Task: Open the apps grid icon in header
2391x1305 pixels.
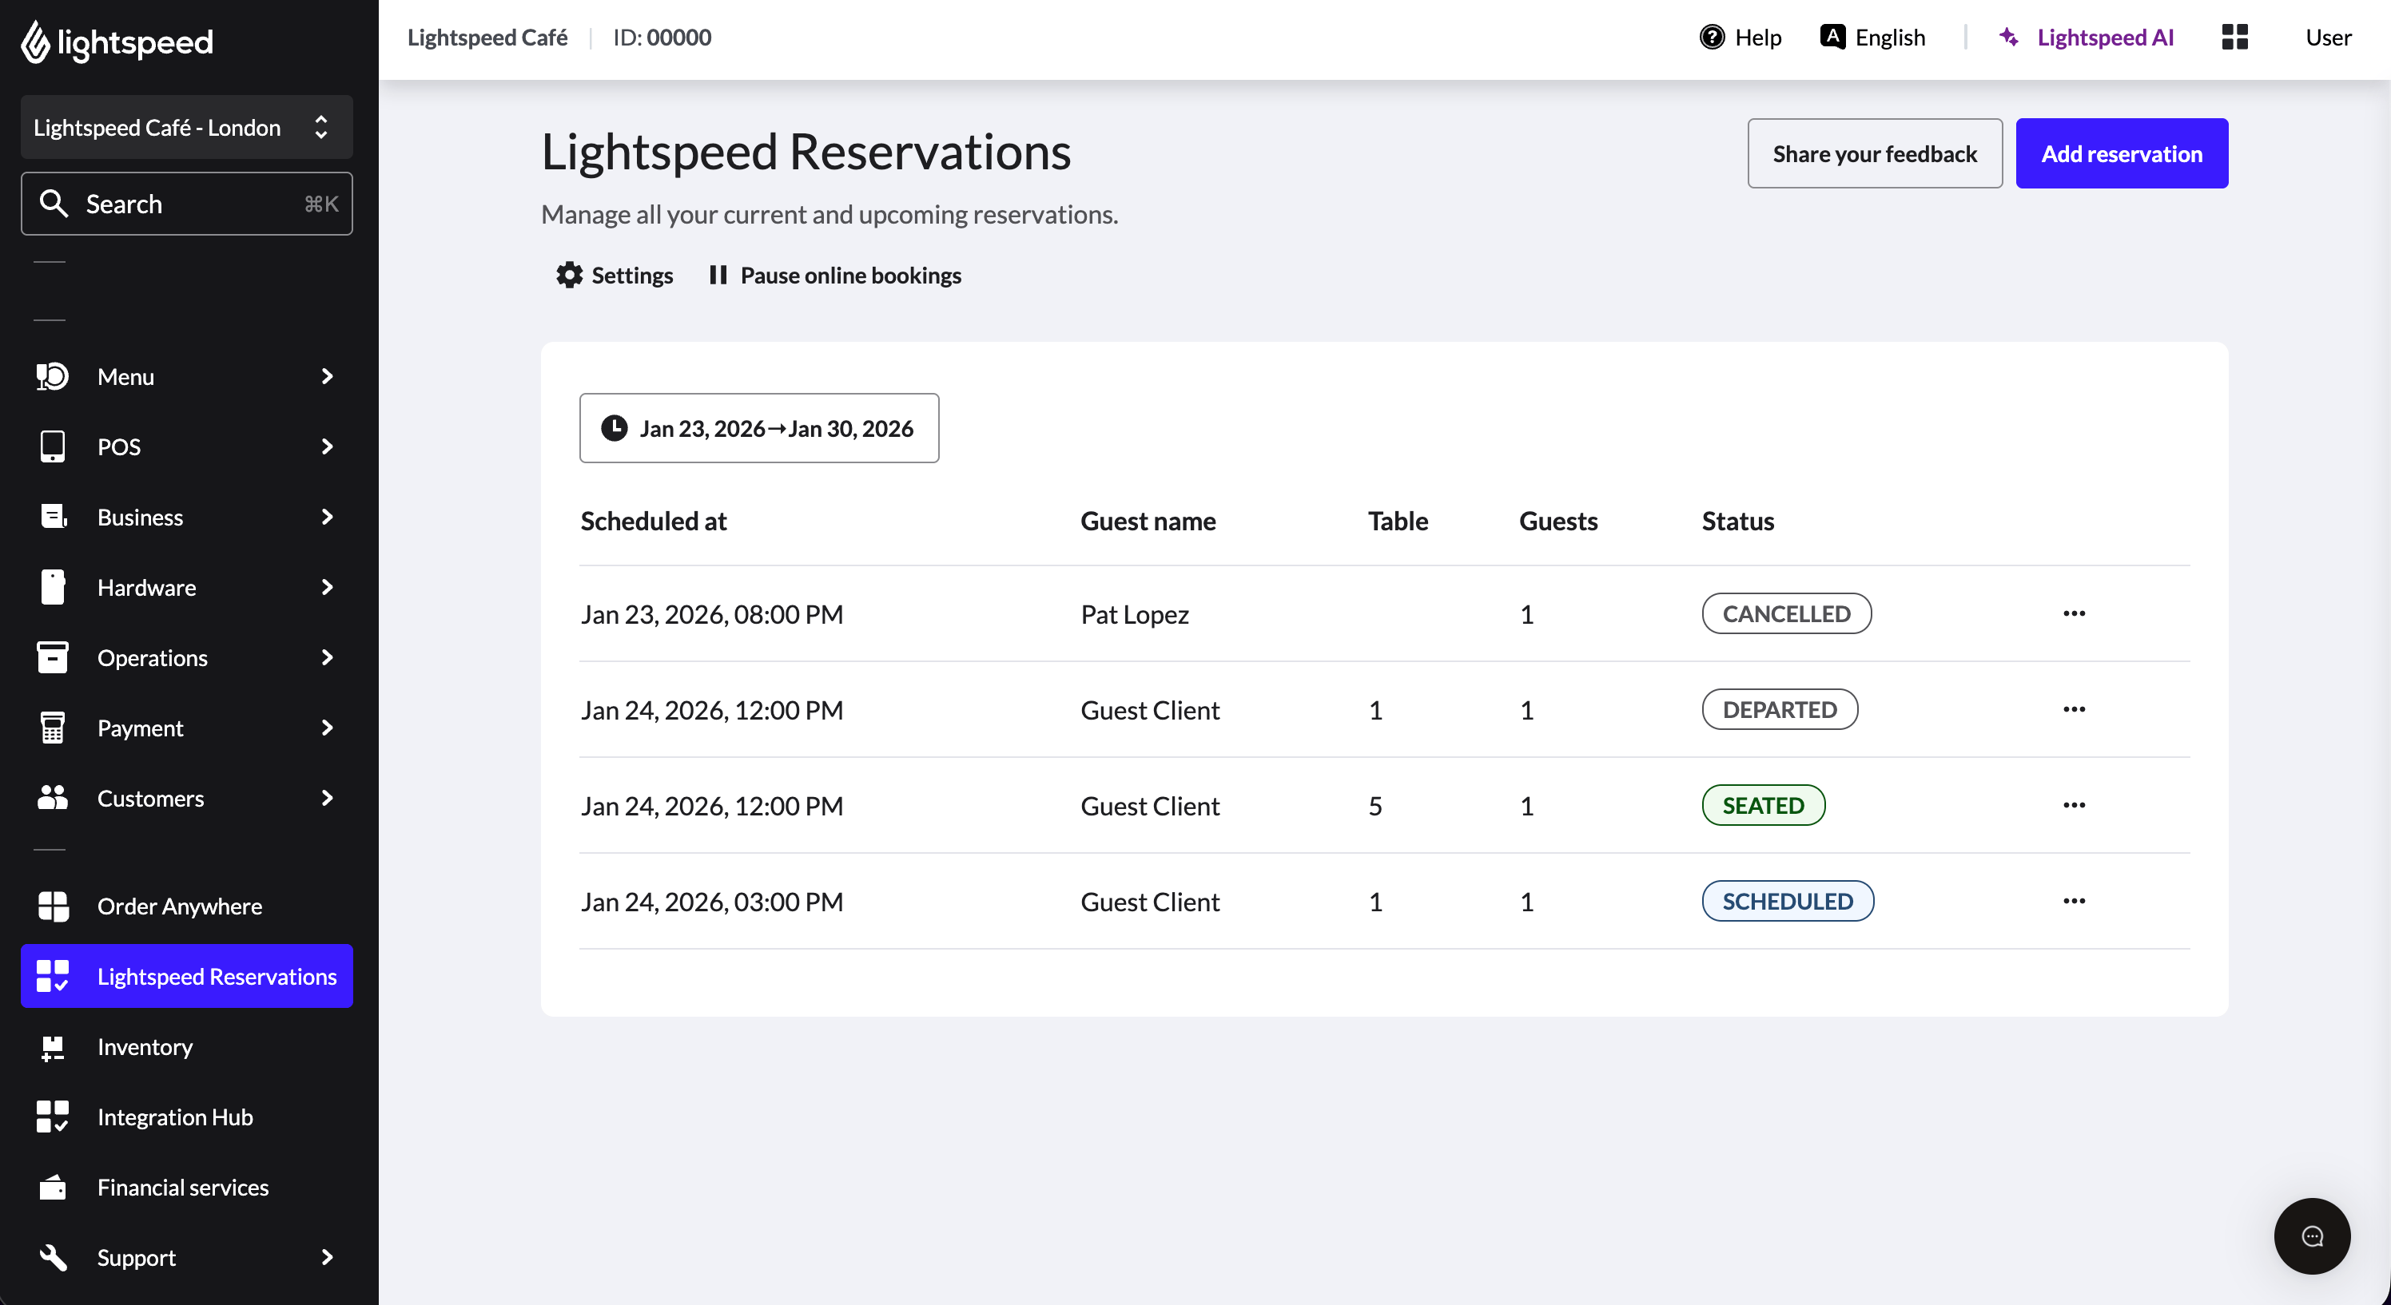Action: 2235,37
